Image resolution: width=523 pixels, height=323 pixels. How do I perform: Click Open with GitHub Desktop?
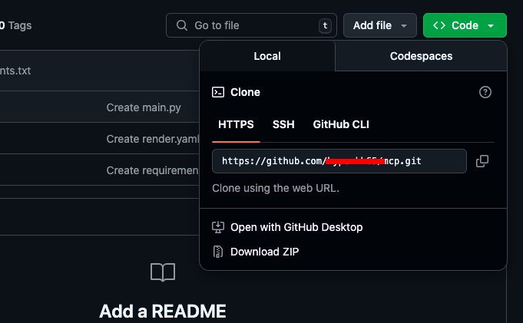(296, 227)
